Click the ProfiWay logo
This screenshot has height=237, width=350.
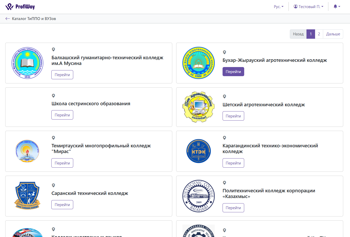(20, 7)
